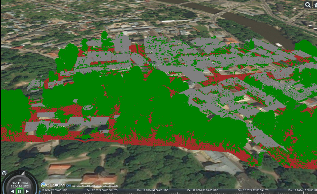Click the Dec 11 2024 20:00:00 UTC timeline mark
The height and width of the screenshot is (194, 317).
(53, 190)
